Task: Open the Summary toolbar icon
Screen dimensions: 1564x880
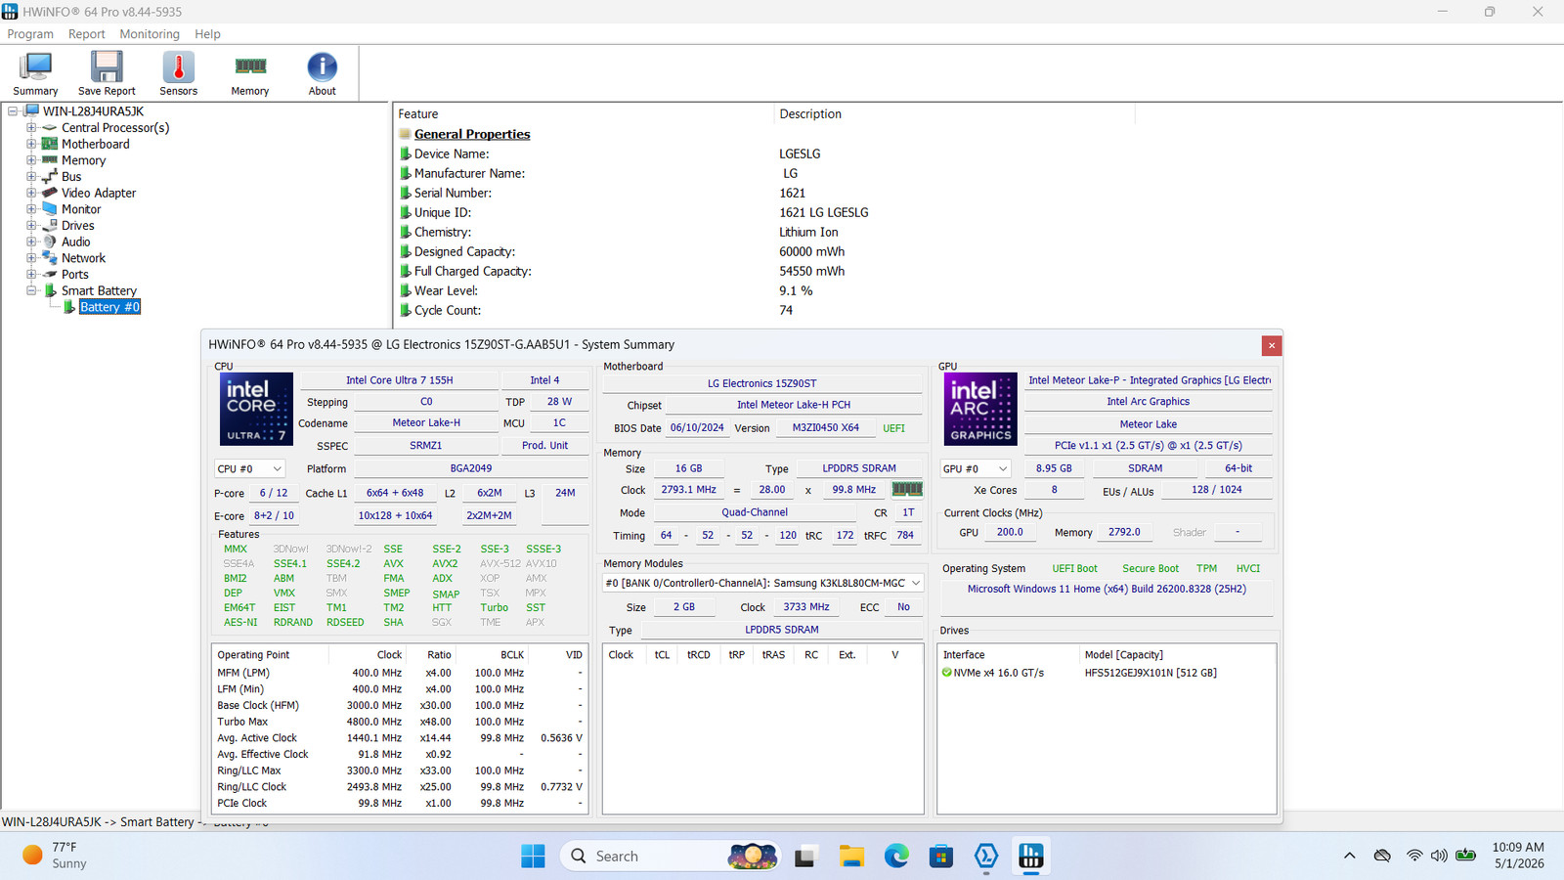Action: click(35, 73)
